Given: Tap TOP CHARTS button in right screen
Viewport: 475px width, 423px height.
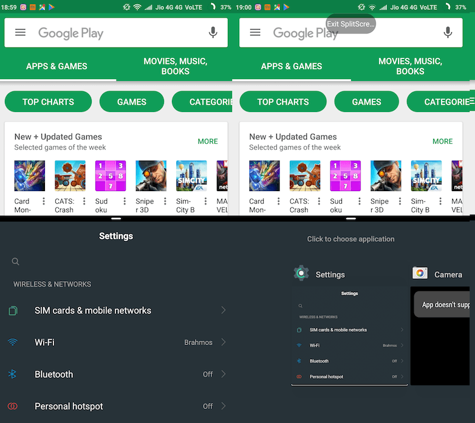Looking at the screenshot, I should [x=283, y=102].
